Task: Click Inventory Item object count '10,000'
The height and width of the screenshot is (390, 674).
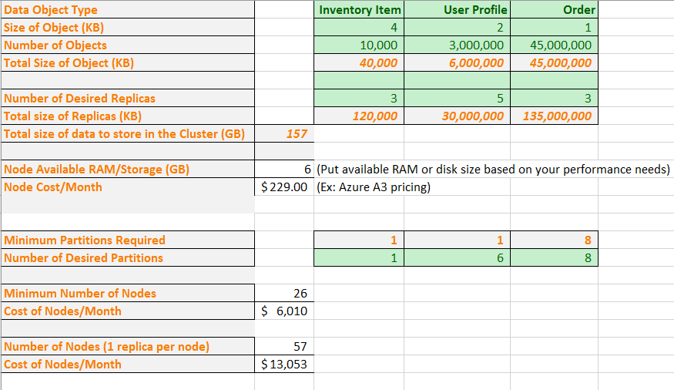Action: (x=359, y=45)
